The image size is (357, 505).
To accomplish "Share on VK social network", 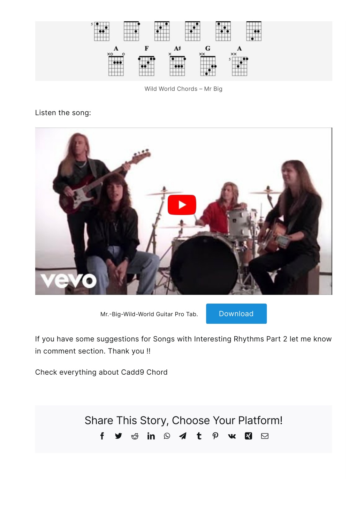I will coord(232,436).
